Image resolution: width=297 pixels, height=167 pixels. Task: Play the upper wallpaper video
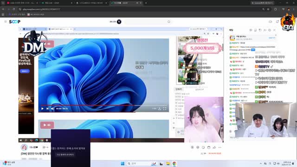click(x=42, y=109)
